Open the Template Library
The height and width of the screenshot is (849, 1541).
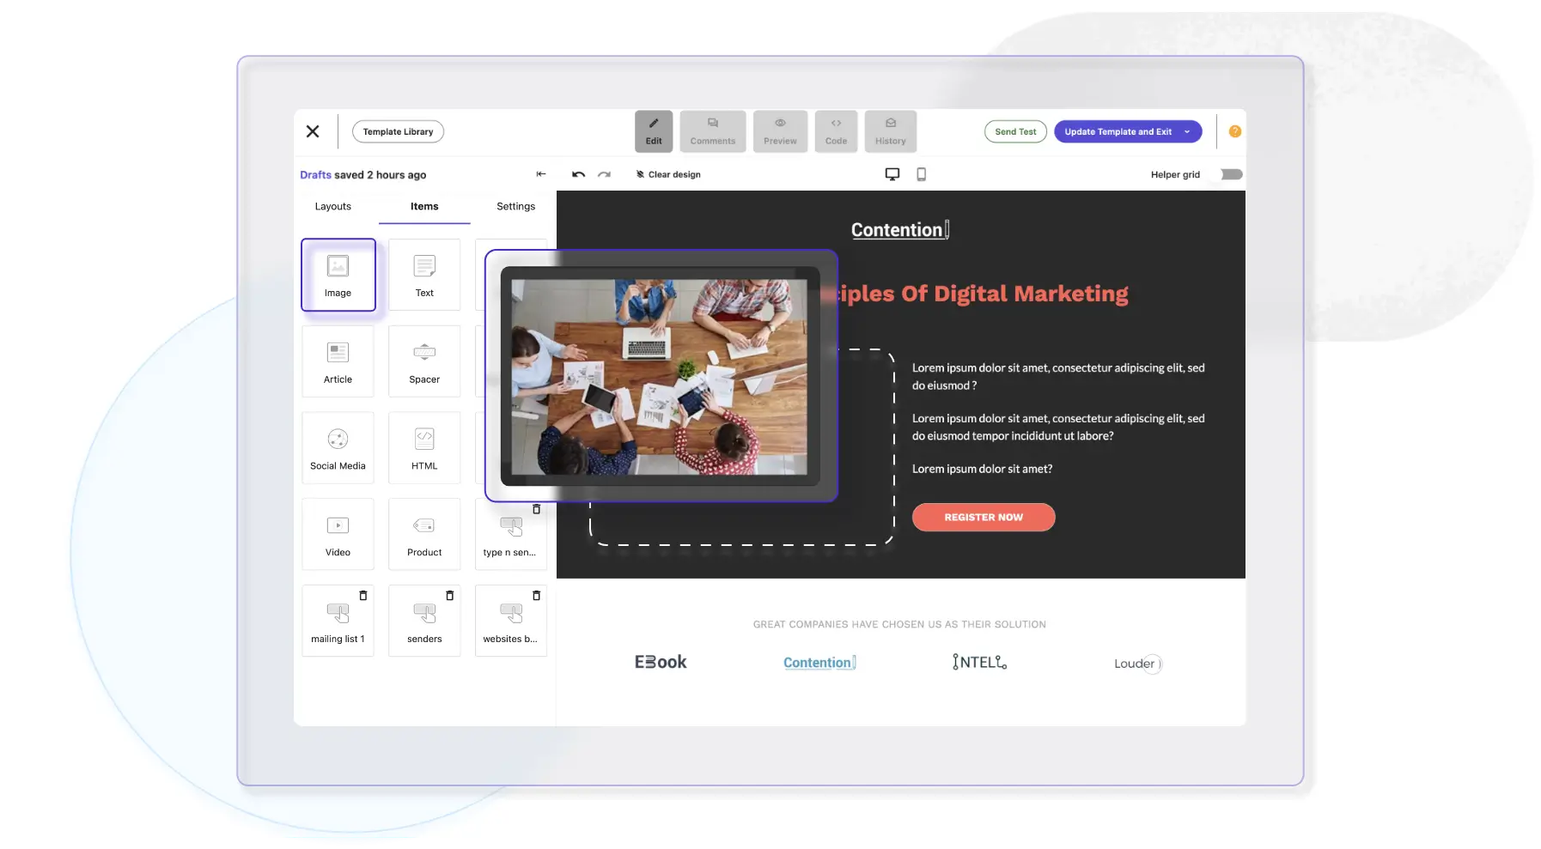click(398, 131)
